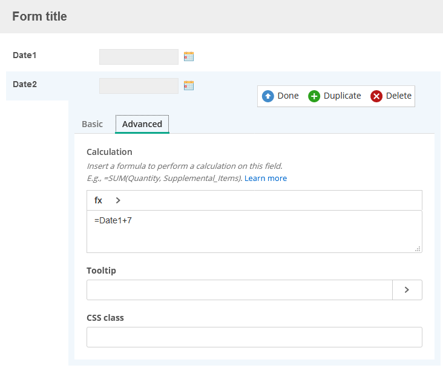Click the Done button label
This screenshot has height=368, width=443.
288,96
